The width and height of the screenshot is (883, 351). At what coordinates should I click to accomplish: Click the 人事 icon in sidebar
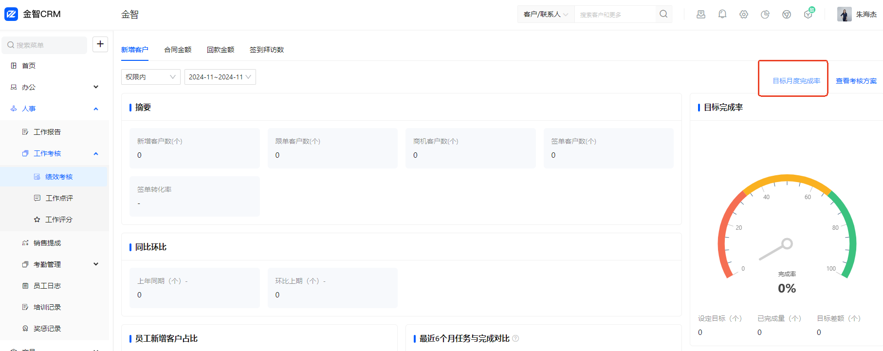click(14, 109)
